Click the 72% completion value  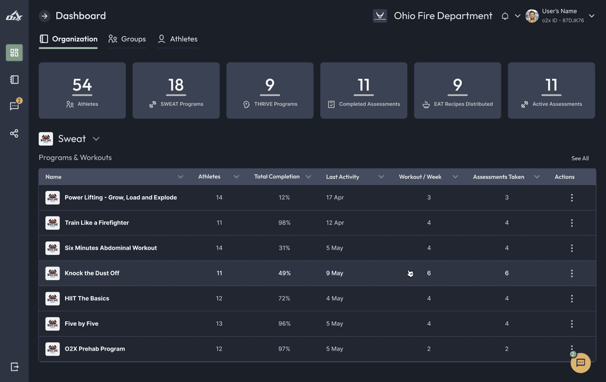(284, 299)
